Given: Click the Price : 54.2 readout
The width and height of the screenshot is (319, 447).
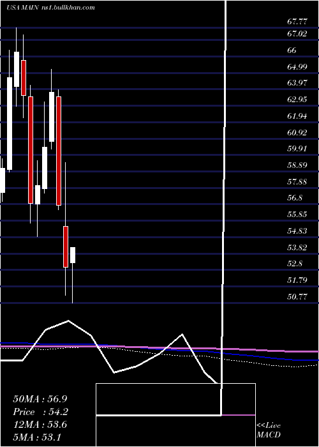Looking at the screenshot, I should (40, 412).
